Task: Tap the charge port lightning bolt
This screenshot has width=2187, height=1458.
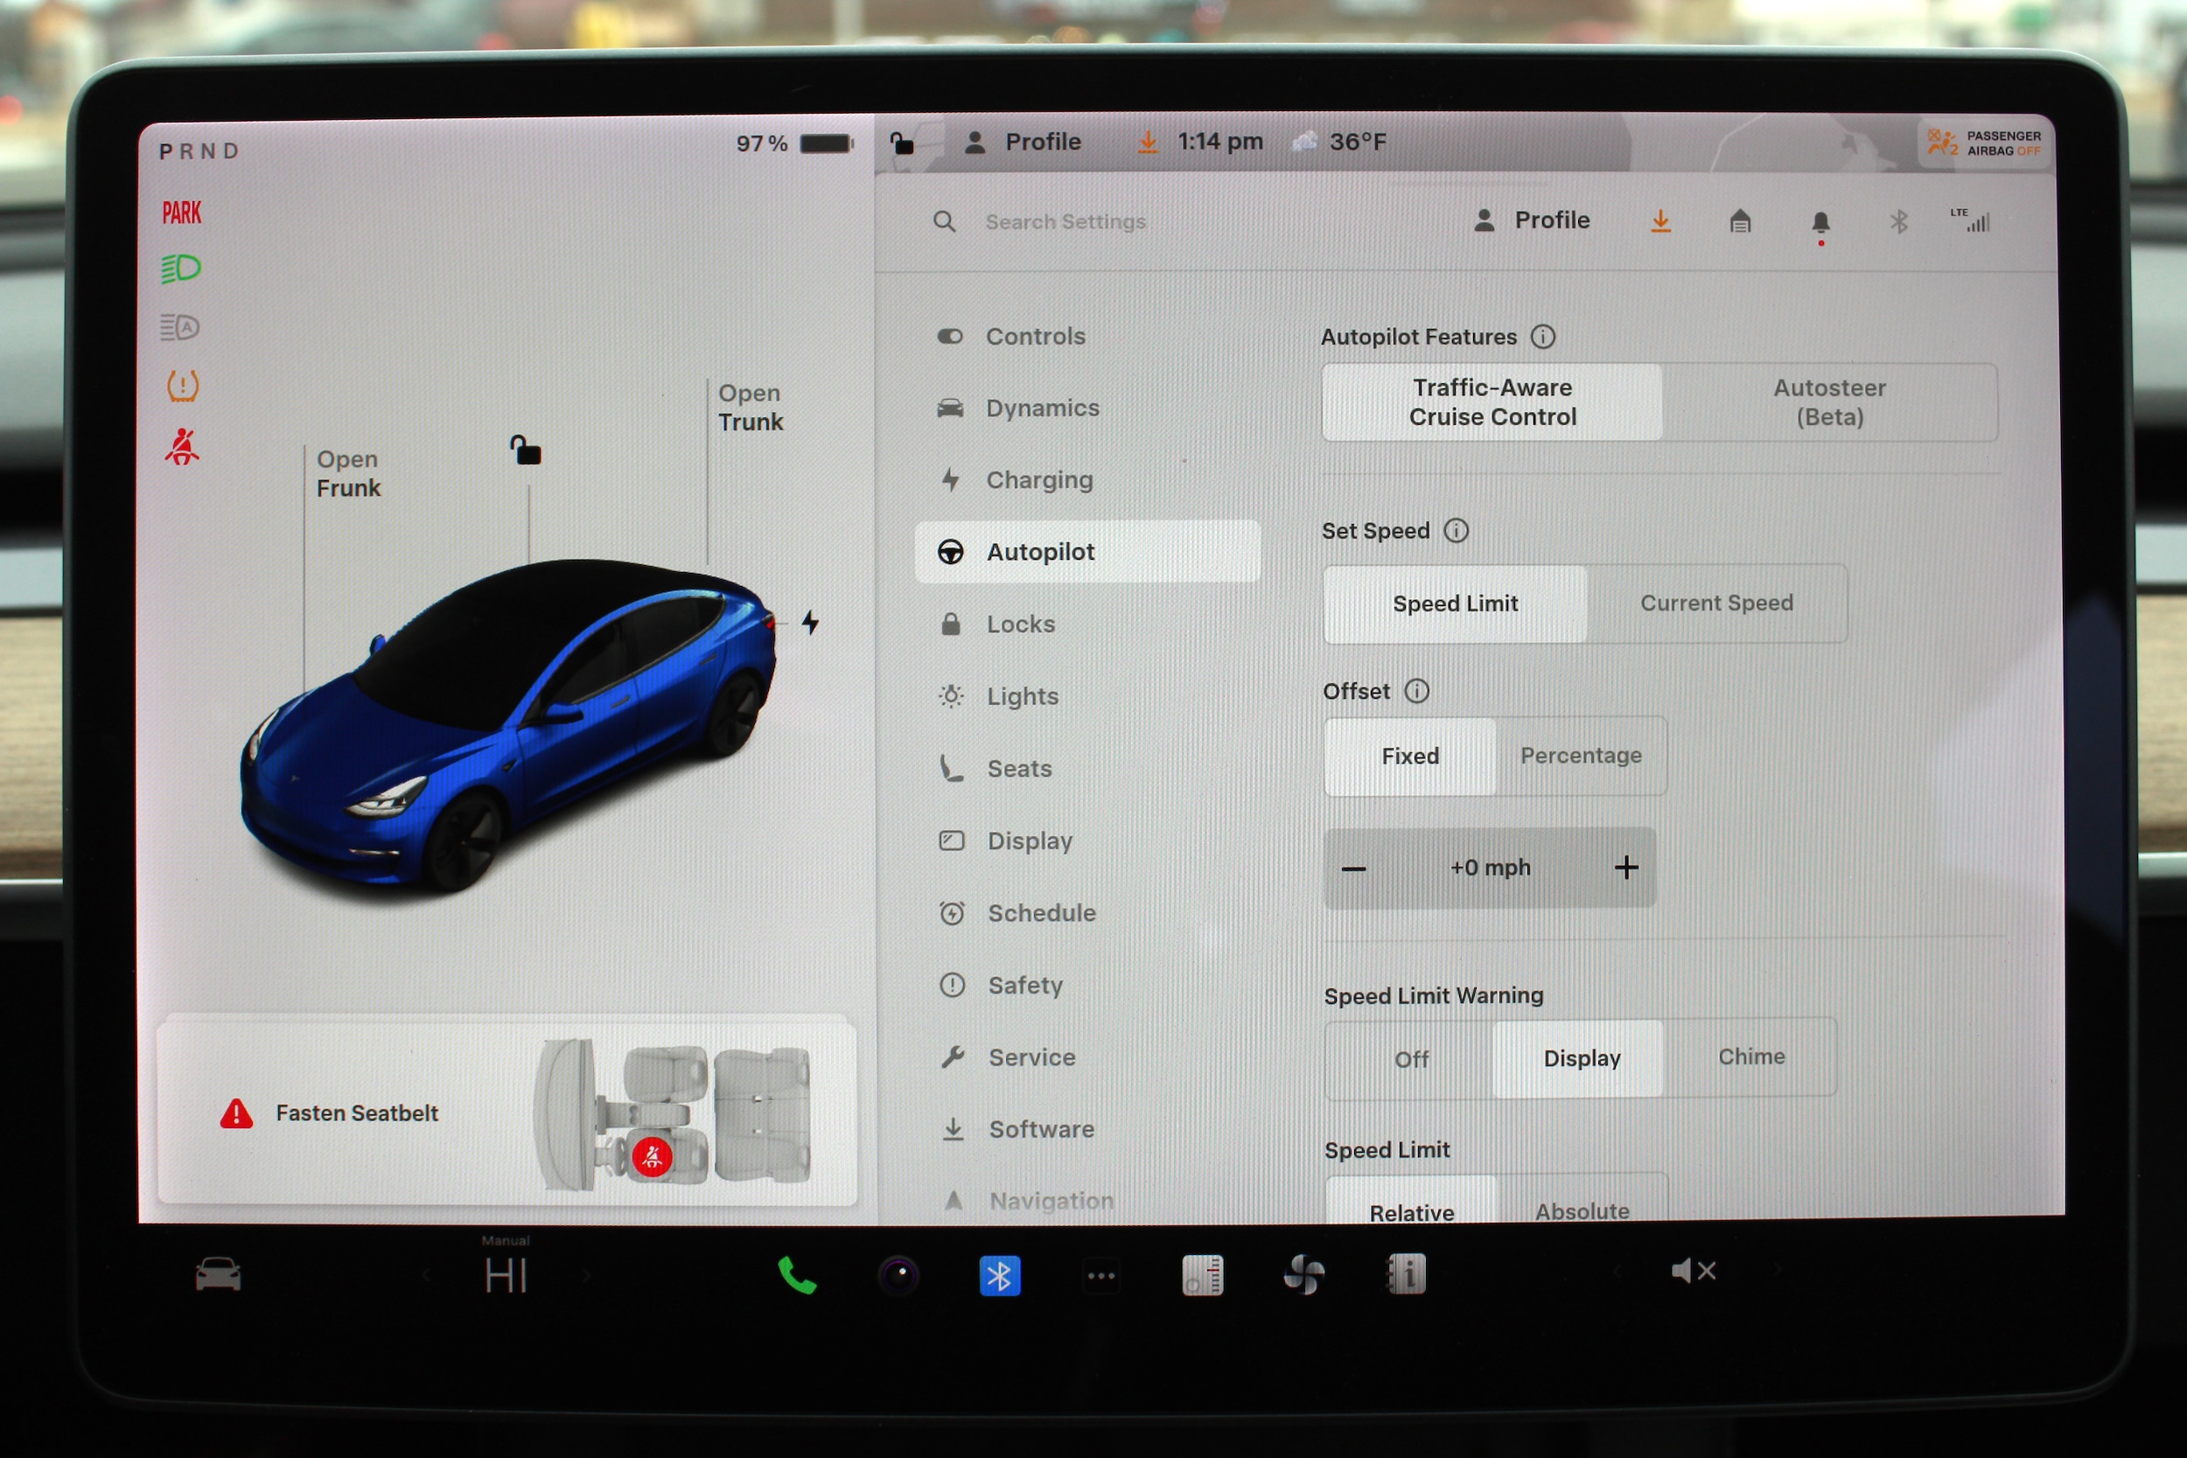Action: pyautogui.click(x=810, y=622)
